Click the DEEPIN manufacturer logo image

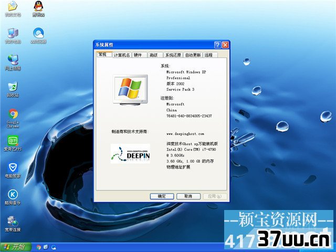[130, 154]
